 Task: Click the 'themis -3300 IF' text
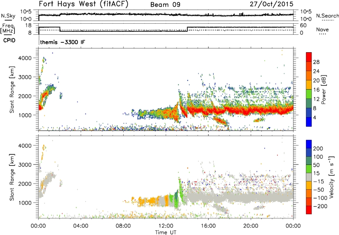(x=63, y=42)
